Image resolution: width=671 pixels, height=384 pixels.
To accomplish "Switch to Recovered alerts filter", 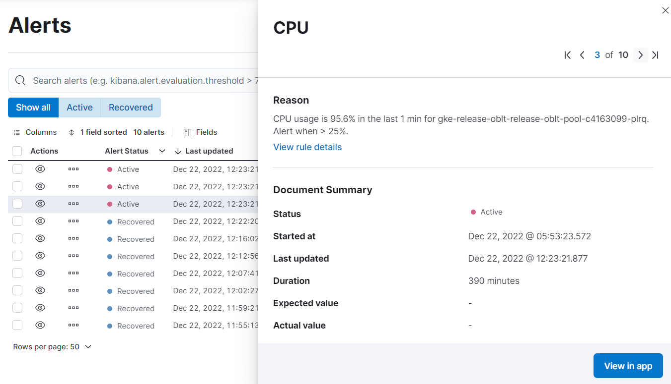I will point(131,108).
